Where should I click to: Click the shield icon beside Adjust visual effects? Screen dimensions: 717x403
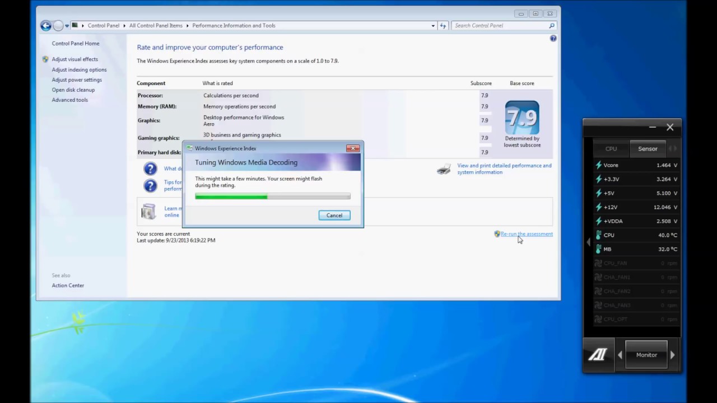tap(45, 59)
